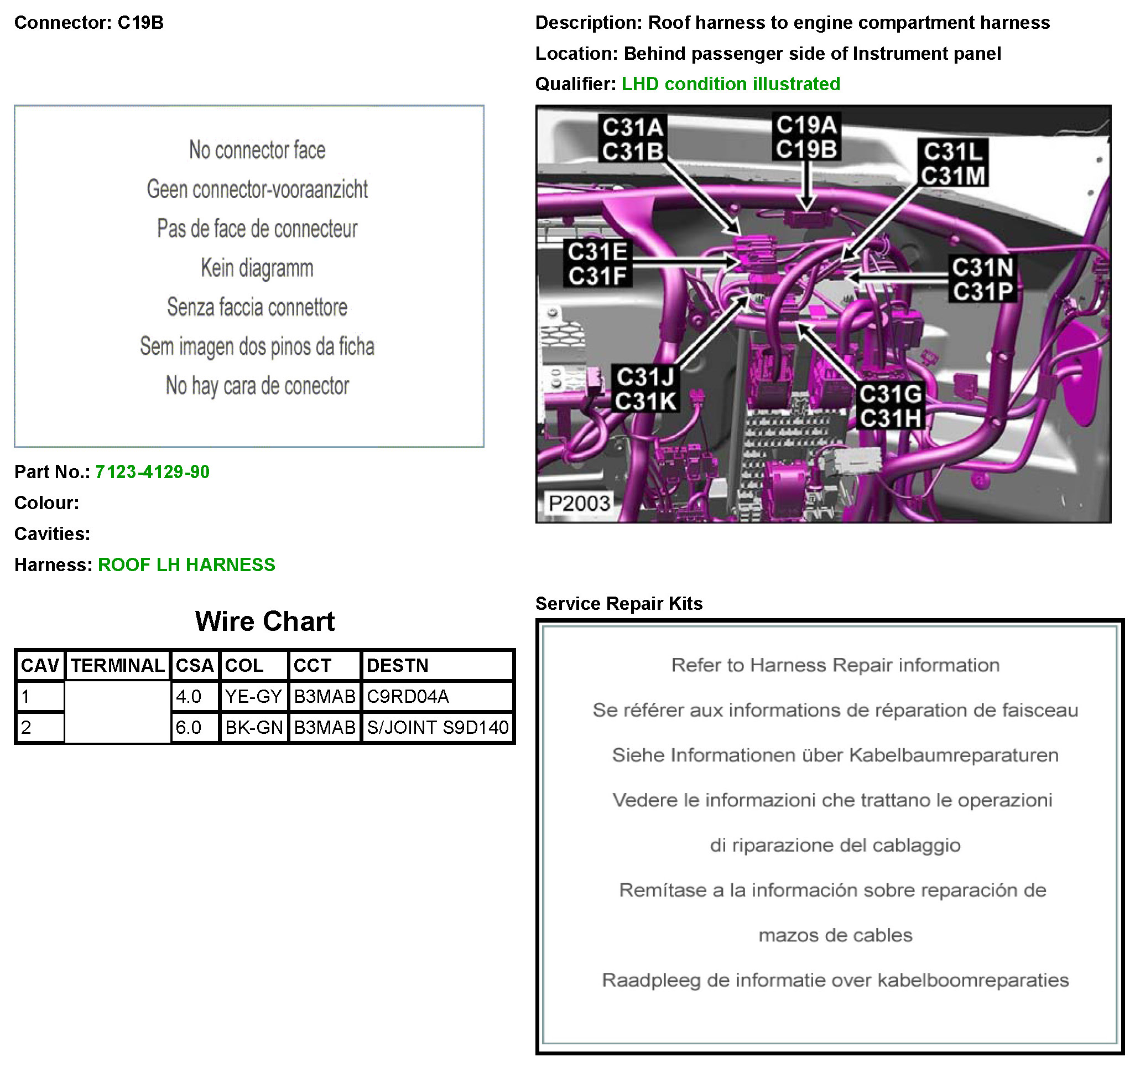This screenshot has height=1067, width=1135.
Task: Click the C31E C31F callout label
Action: tap(597, 263)
